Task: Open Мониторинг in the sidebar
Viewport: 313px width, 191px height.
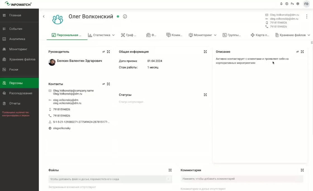Action: [19, 49]
